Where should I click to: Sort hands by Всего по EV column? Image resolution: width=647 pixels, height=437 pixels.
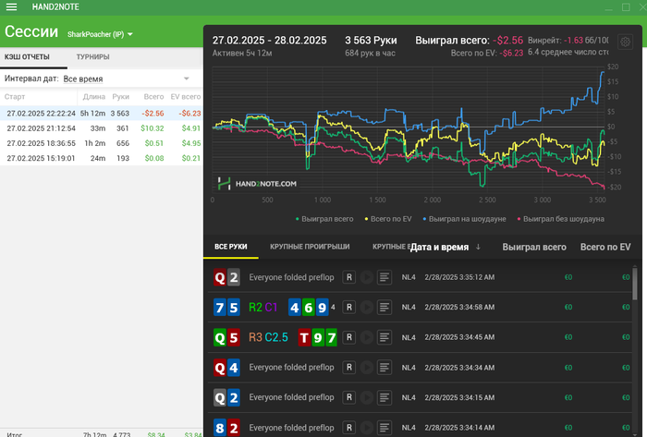coord(605,247)
